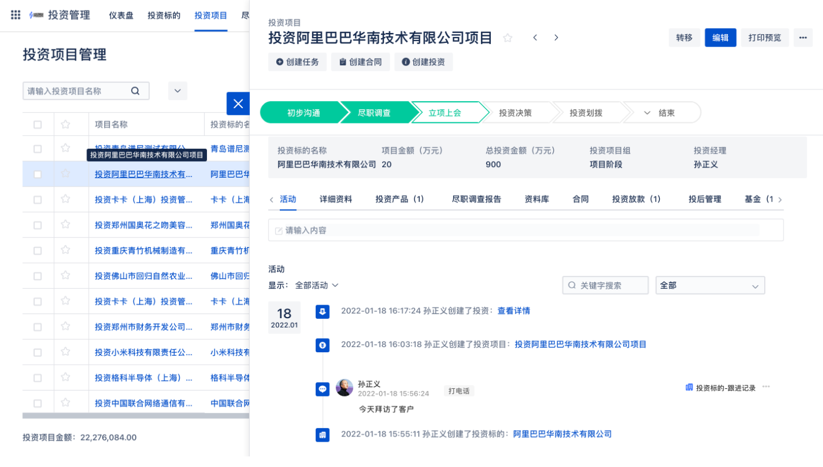Select the 初步沟通 stage
Viewport: 823px width, 467px height.
(x=303, y=112)
